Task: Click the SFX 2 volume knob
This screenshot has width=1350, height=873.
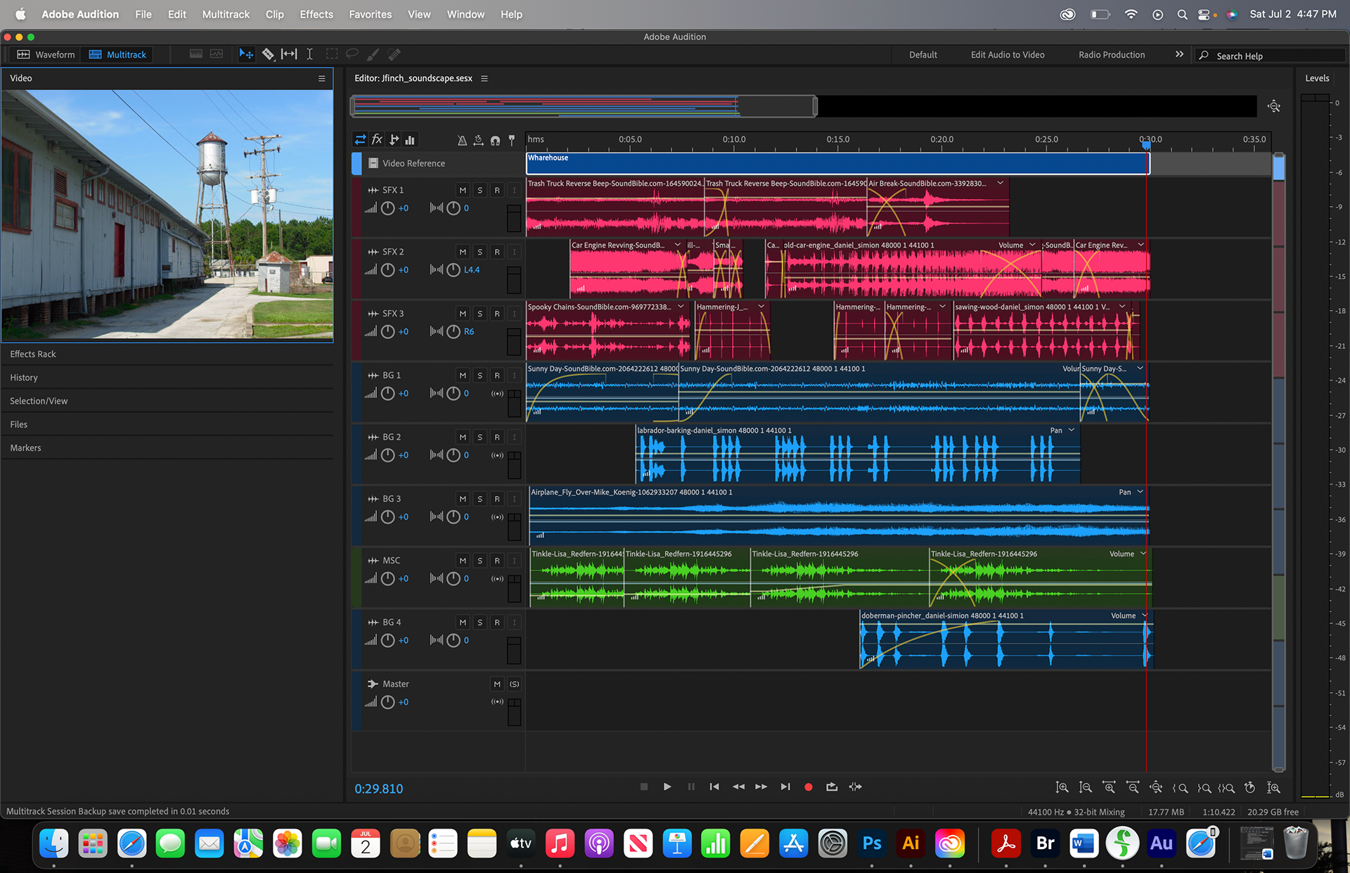Action: point(387,270)
